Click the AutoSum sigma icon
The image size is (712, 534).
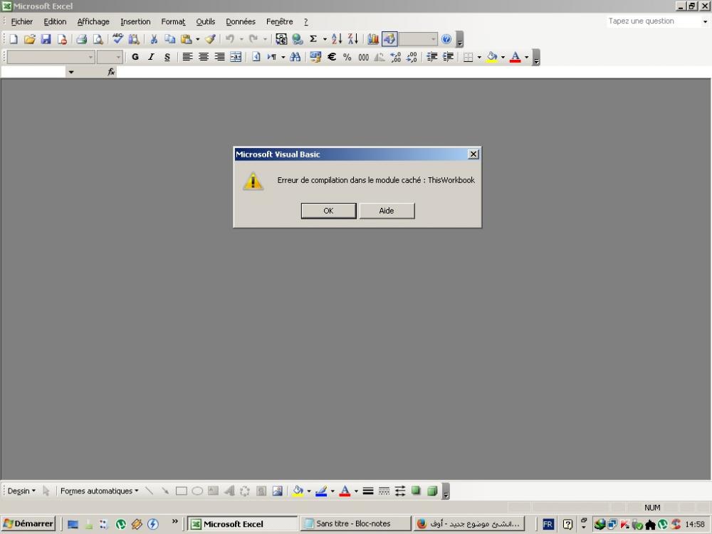click(313, 39)
